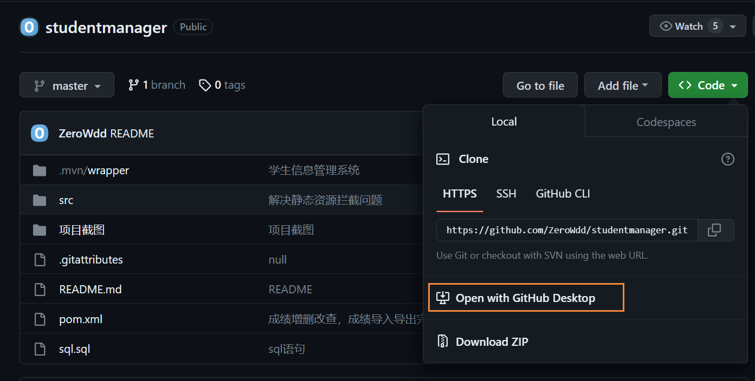Viewport: 755px width, 381px height.
Task: Open the README commit message link at top
Action: (x=132, y=134)
